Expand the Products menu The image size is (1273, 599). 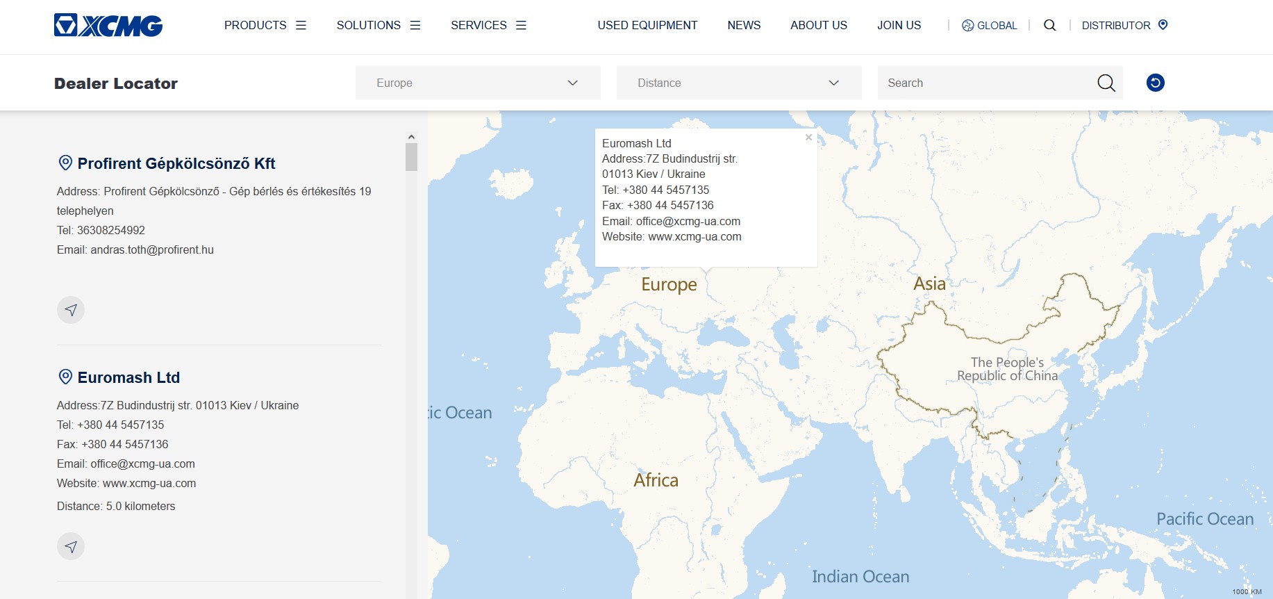pyautogui.click(x=265, y=25)
